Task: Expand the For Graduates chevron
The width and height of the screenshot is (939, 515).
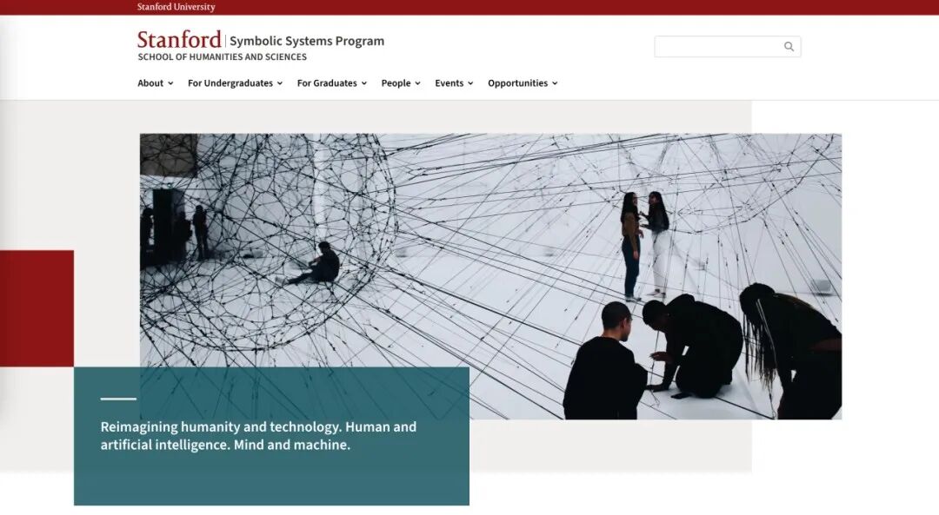Action: point(363,83)
